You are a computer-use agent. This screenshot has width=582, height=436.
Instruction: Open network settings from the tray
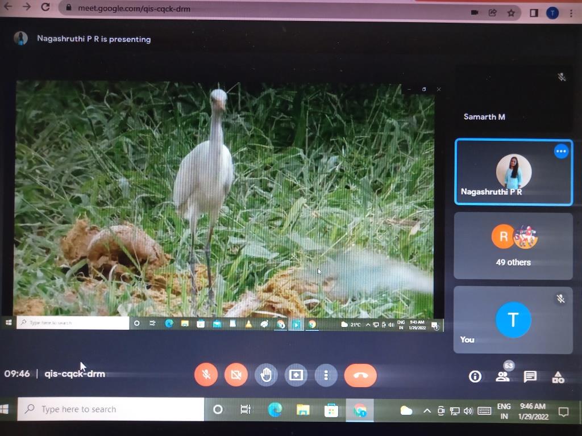pyautogui.click(x=454, y=411)
